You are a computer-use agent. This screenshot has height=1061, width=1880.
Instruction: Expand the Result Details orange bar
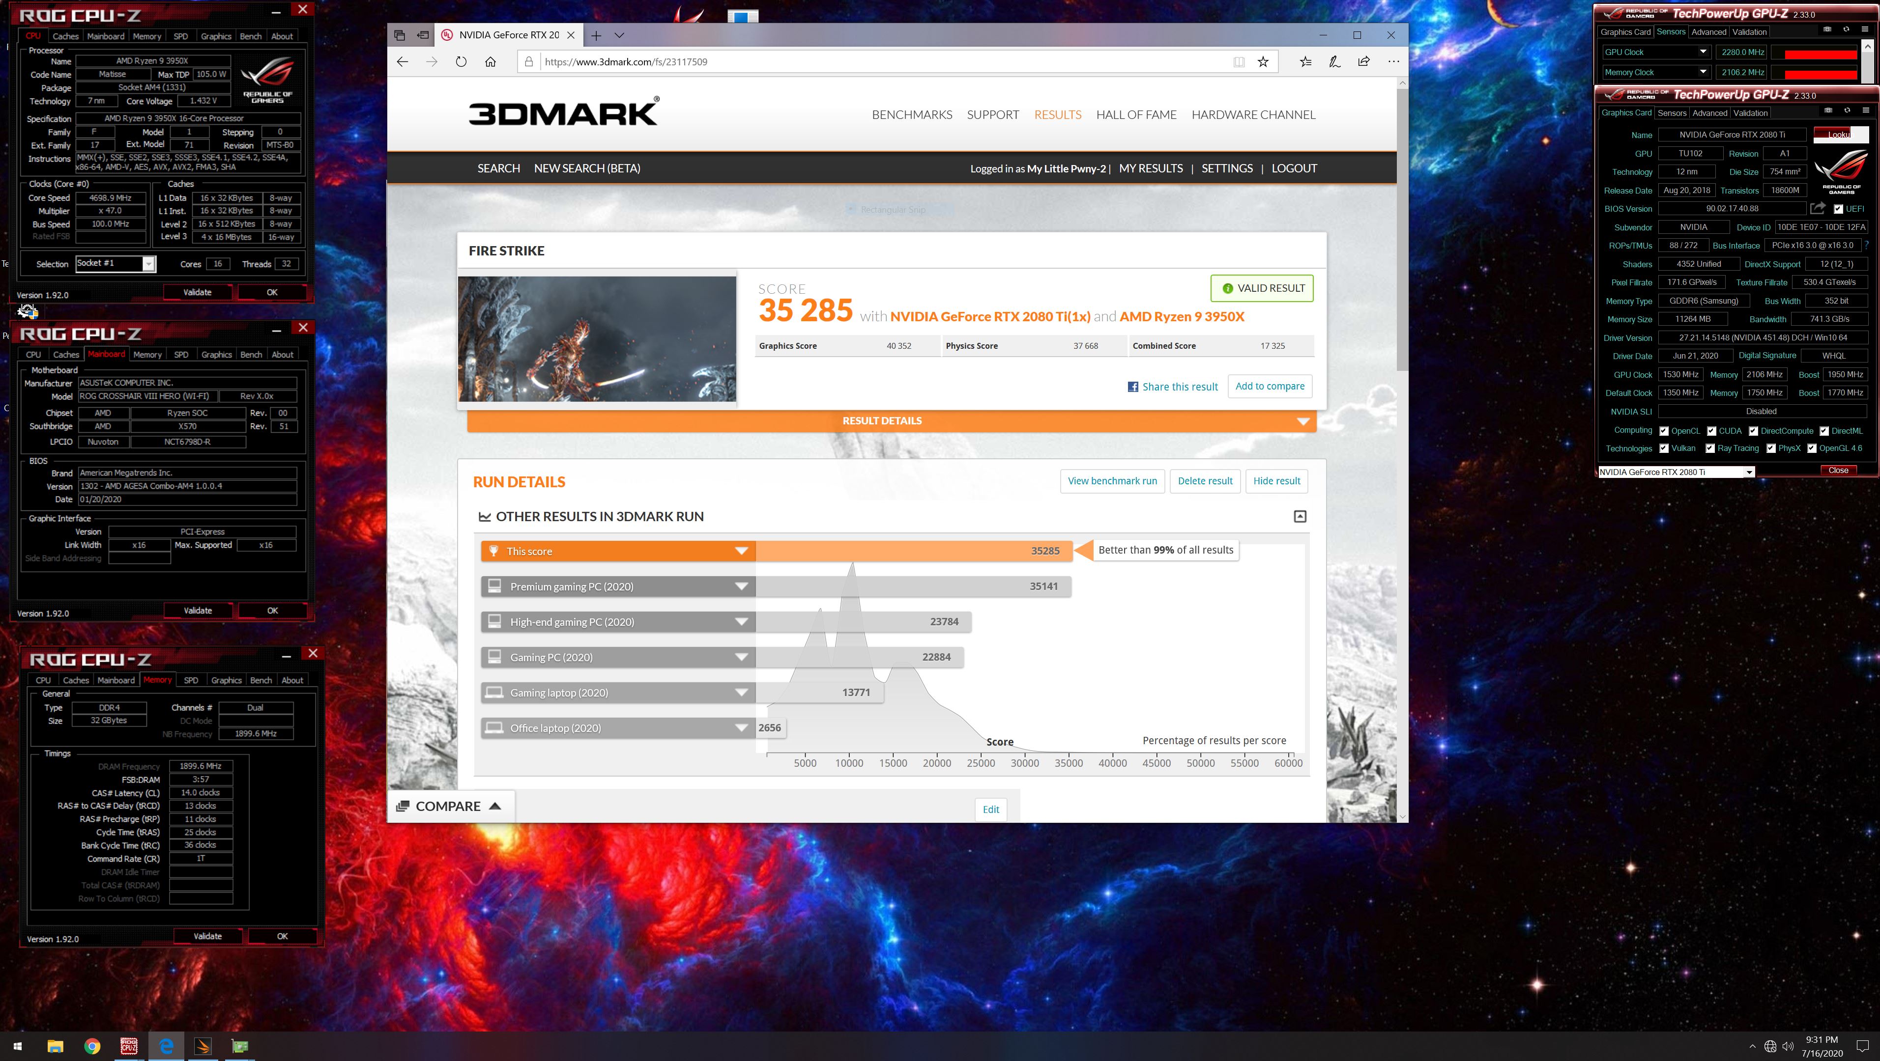click(x=891, y=421)
